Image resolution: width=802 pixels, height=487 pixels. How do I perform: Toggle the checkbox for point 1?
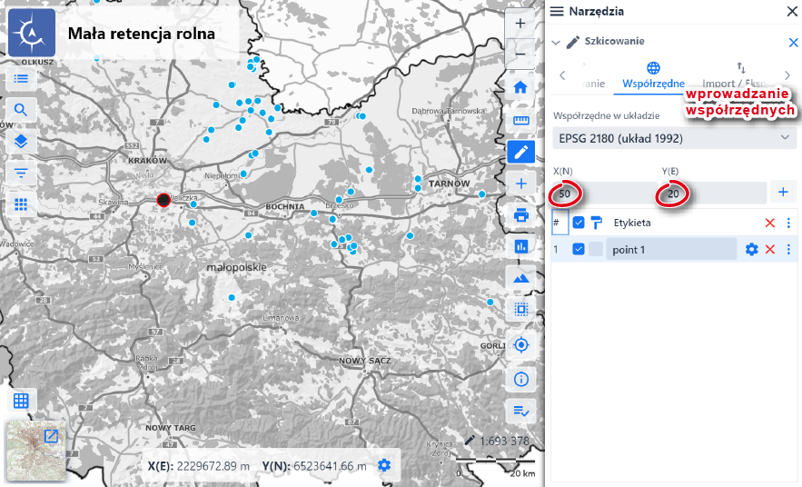coord(579,250)
